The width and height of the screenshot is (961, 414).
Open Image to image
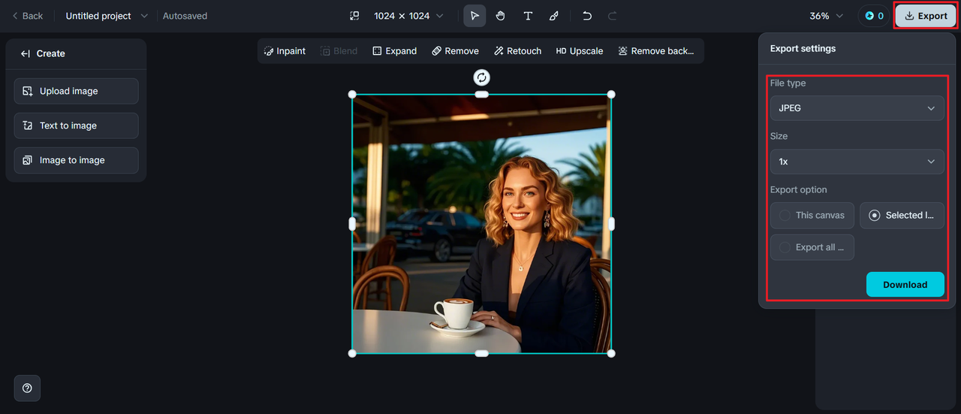76,160
